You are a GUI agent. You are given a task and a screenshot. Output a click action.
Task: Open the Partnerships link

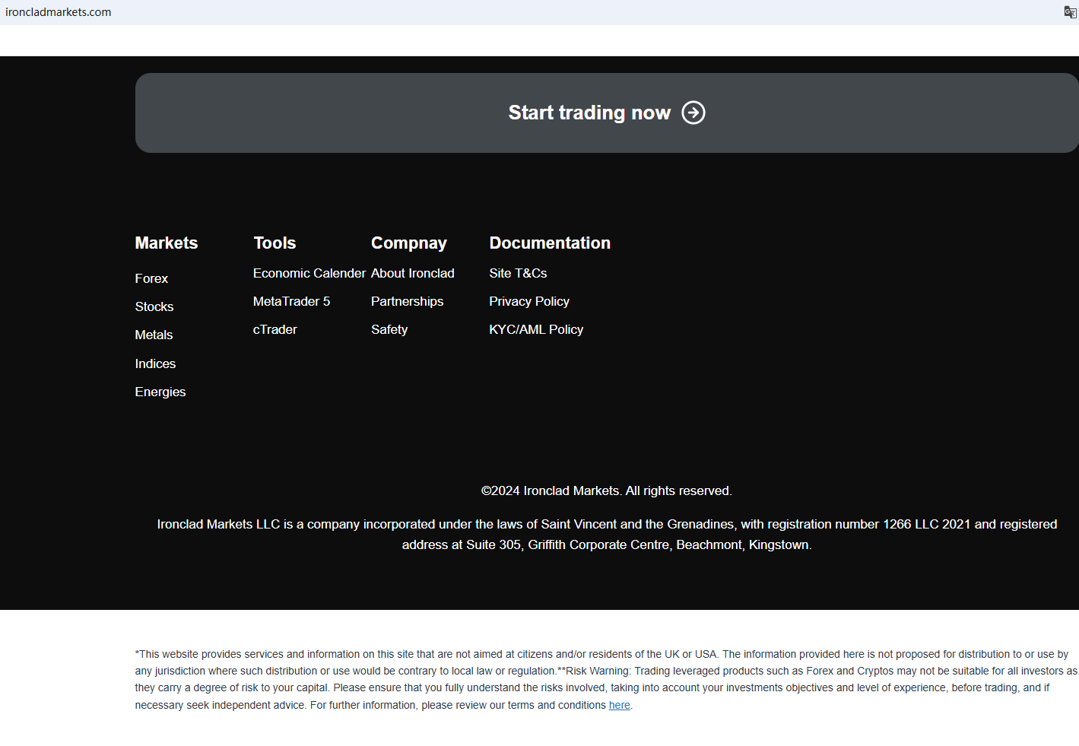pos(408,301)
